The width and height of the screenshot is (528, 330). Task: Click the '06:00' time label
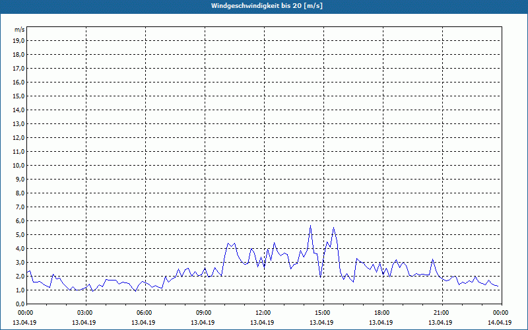pyautogui.click(x=145, y=313)
